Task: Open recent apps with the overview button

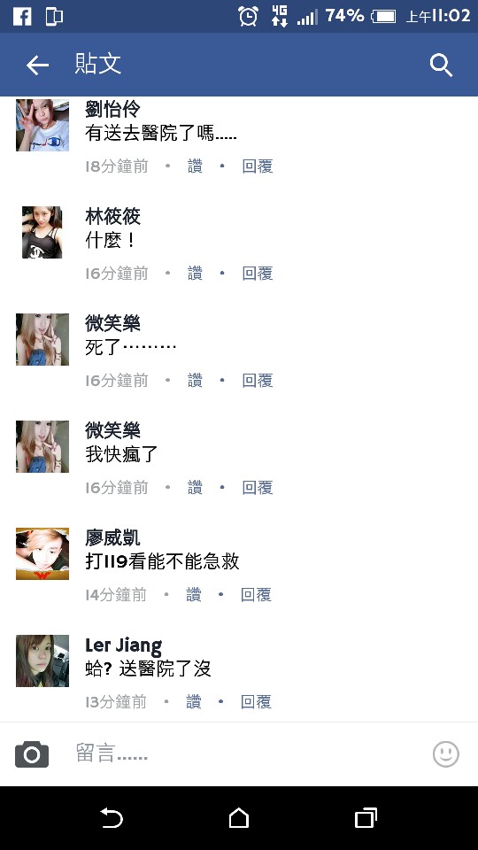Action: coord(366,818)
